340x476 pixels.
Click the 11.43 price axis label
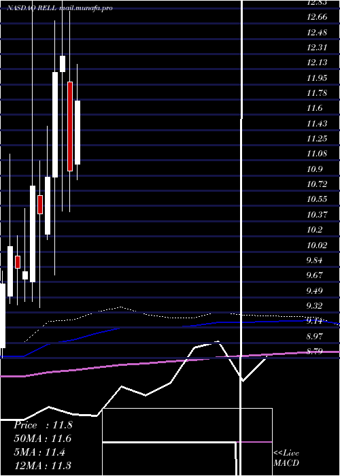(317, 123)
